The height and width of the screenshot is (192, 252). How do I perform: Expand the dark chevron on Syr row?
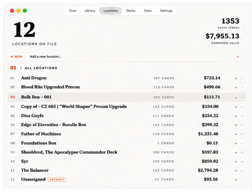point(236,162)
